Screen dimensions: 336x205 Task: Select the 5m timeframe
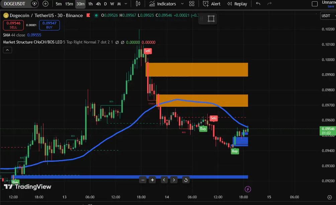tap(59, 4)
